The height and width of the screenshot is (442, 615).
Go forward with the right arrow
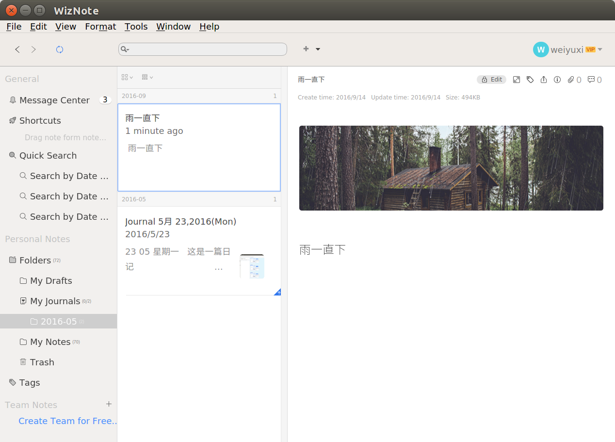(33, 49)
